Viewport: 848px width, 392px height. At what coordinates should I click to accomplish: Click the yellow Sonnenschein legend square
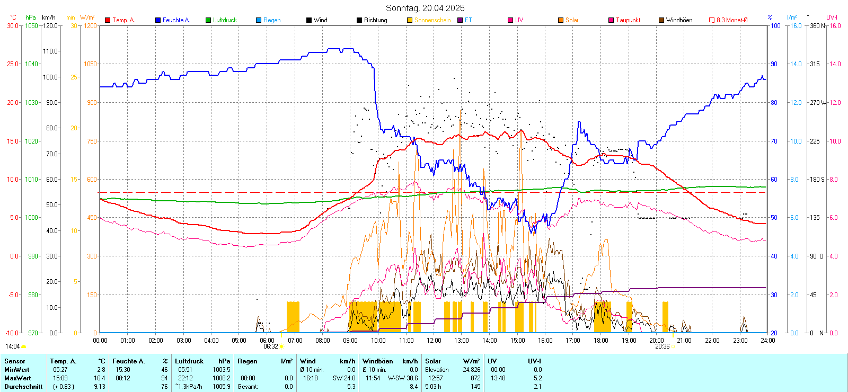[410, 20]
